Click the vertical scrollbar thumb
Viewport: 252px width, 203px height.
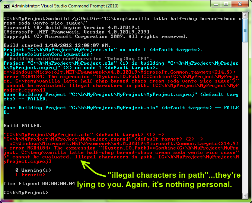pyautogui.click(x=245, y=30)
